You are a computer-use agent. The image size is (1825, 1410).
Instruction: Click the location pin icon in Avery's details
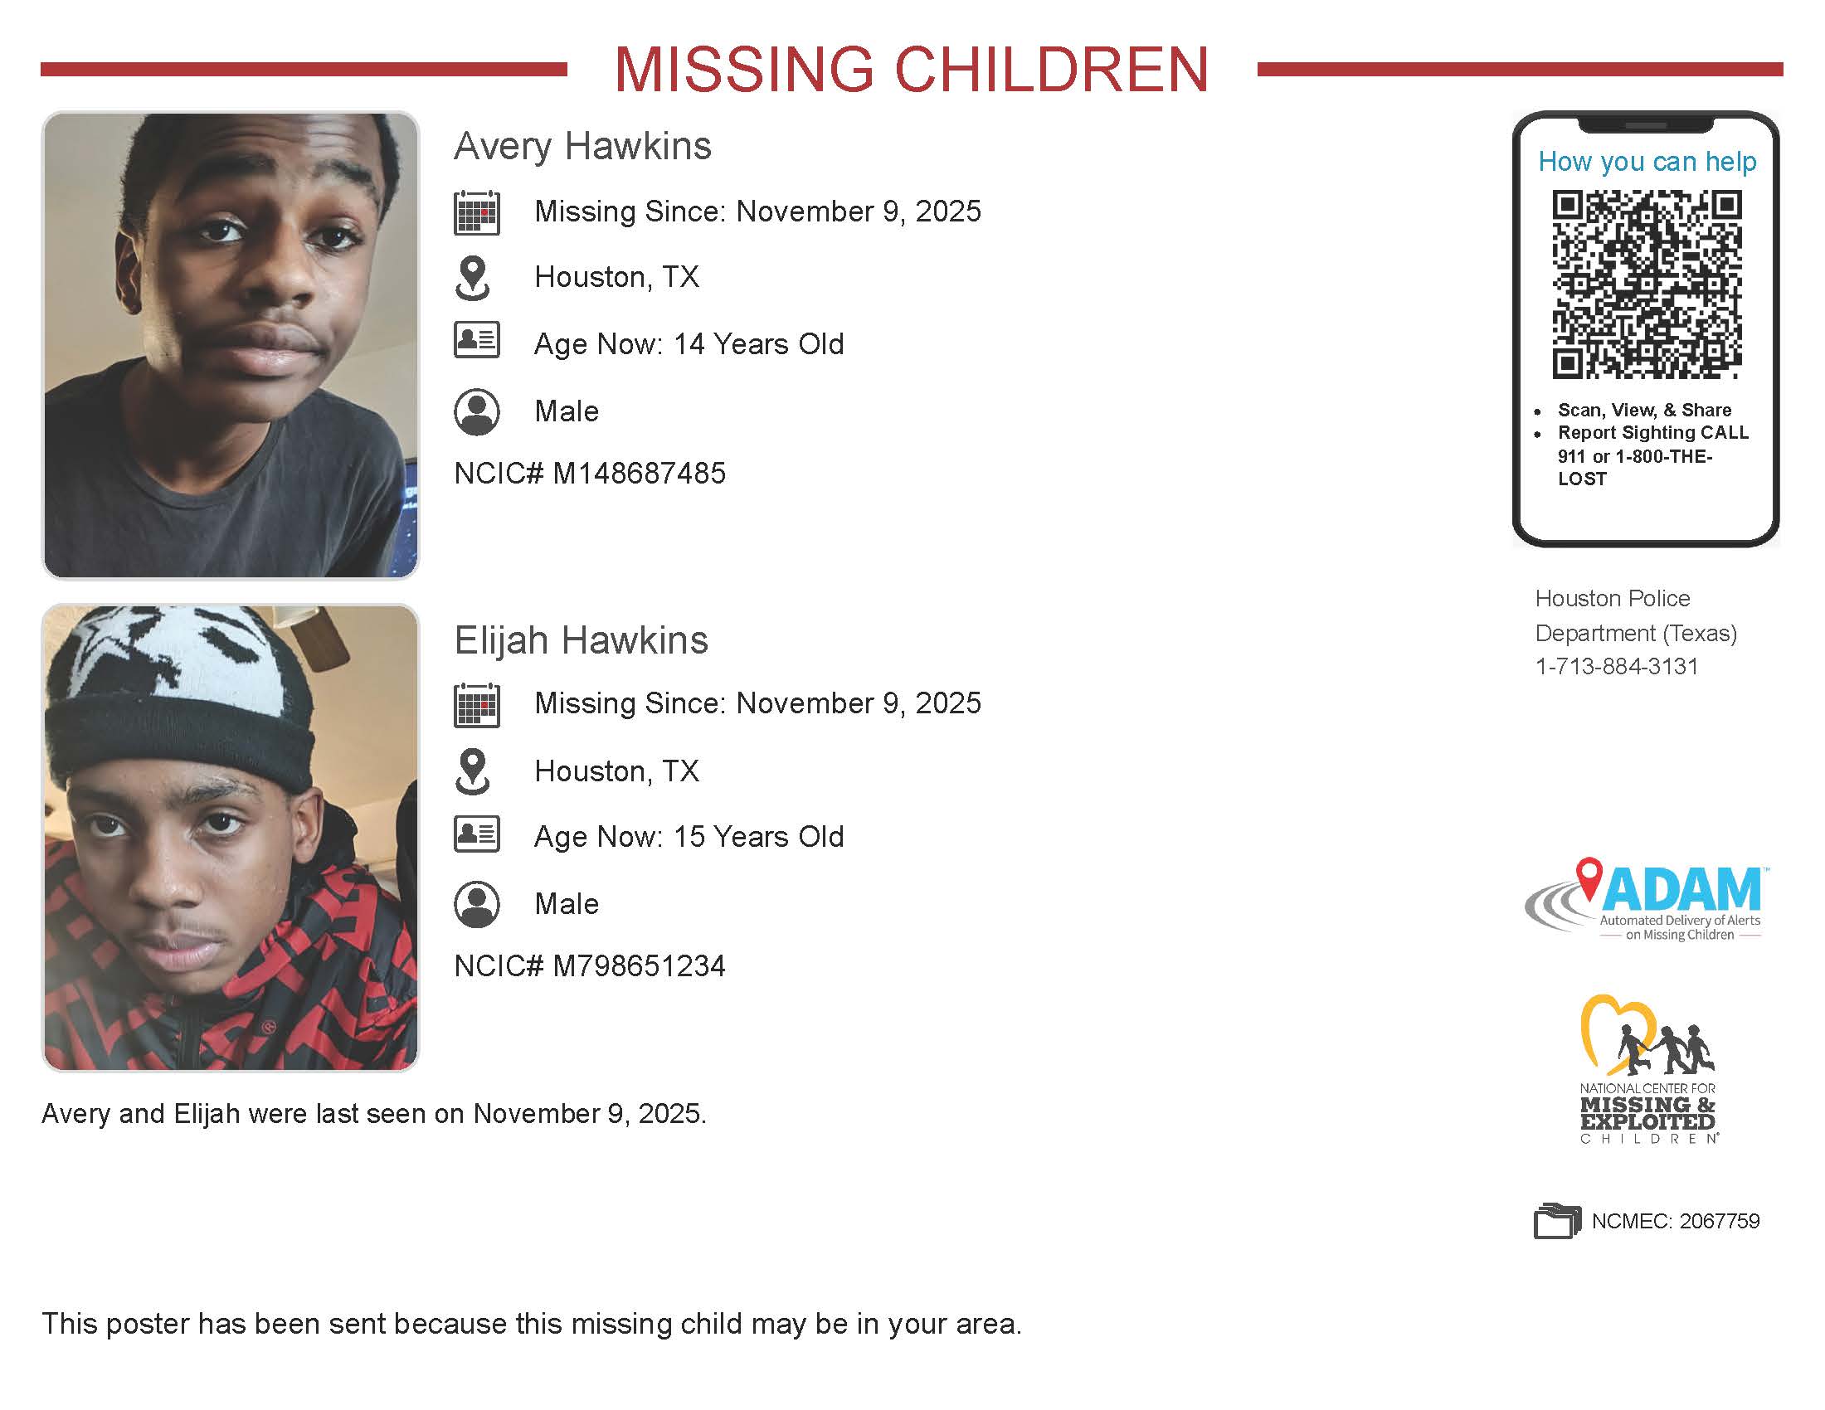pyautogui.click(x=472, y=277)
